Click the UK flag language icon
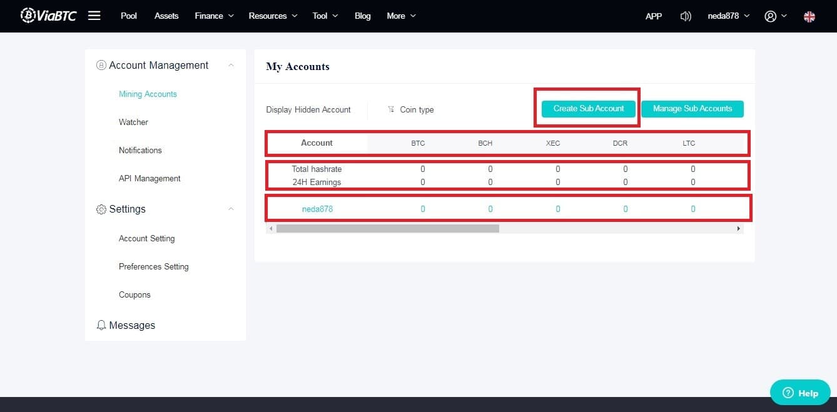837x412 pixels. click(809, 17)
